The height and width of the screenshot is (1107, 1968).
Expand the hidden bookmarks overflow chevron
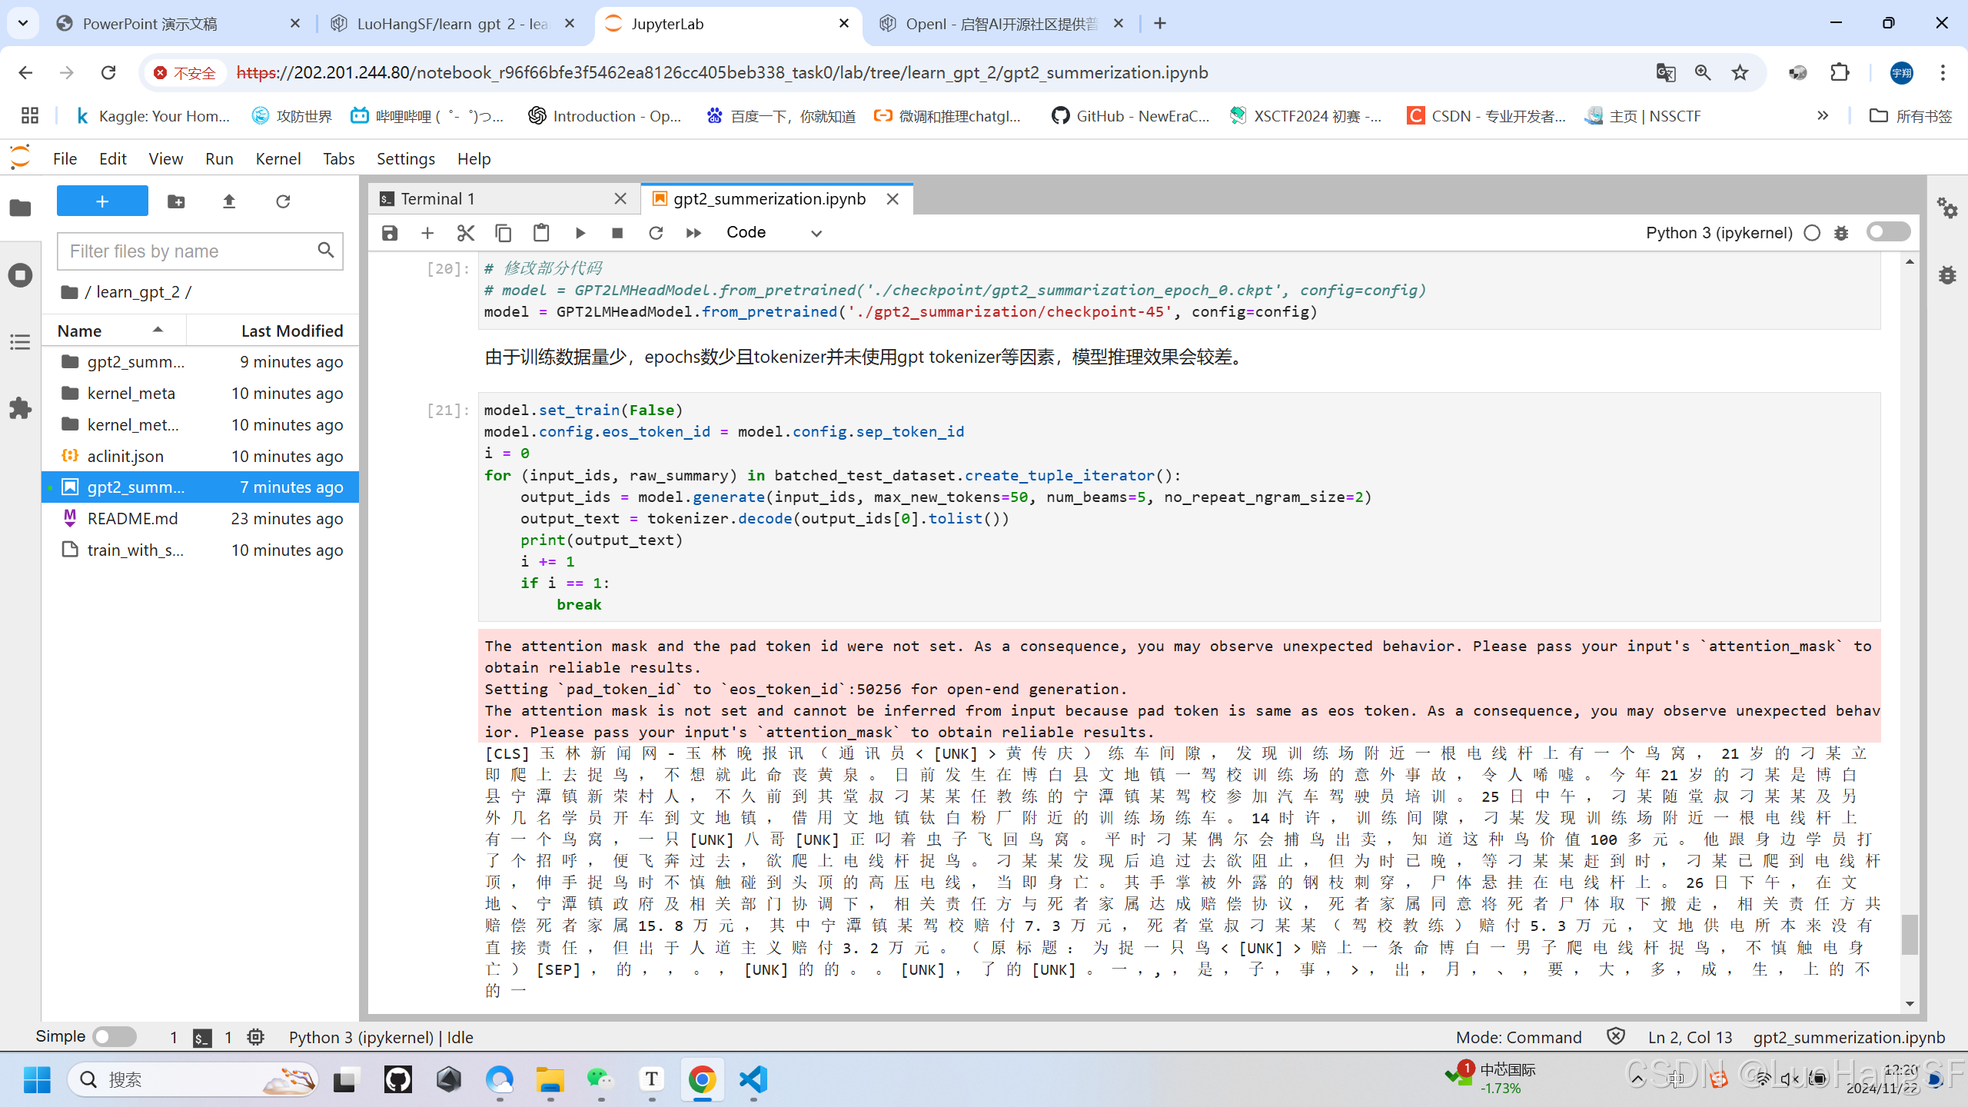[x=1823, y=115]
